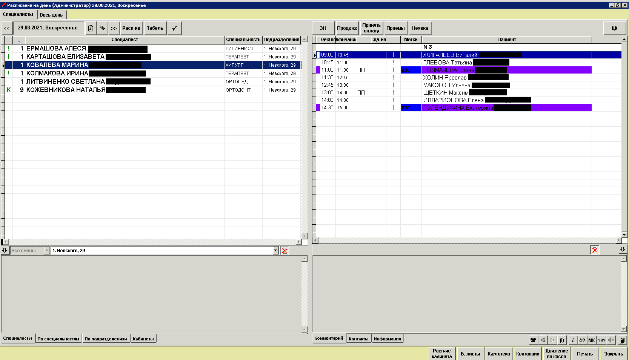
Task: Open the Невского, 29 department dropdown
Action: [x=275, y=251]
